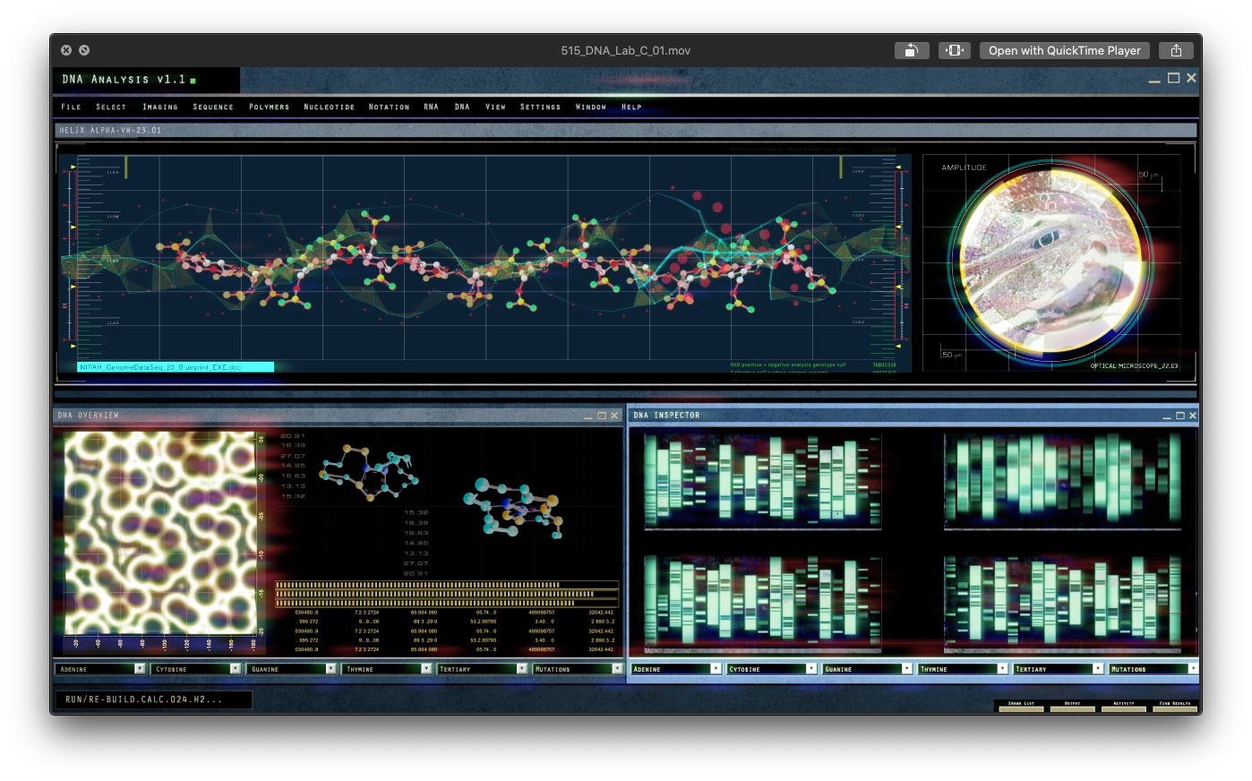
Task: Click the right molecule model in DNA Overview
Action: pyautogui.click(x=514, y=508)
